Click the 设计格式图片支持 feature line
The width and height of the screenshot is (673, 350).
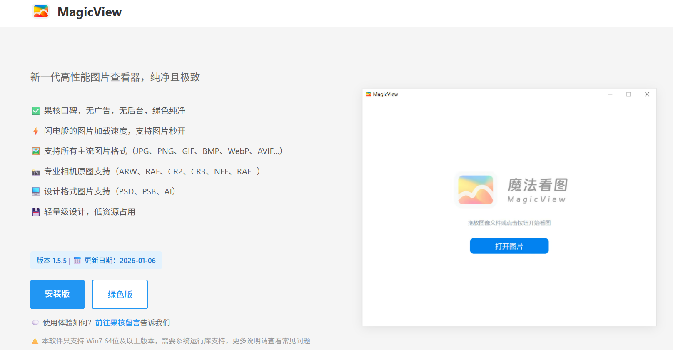coord(110,191)
